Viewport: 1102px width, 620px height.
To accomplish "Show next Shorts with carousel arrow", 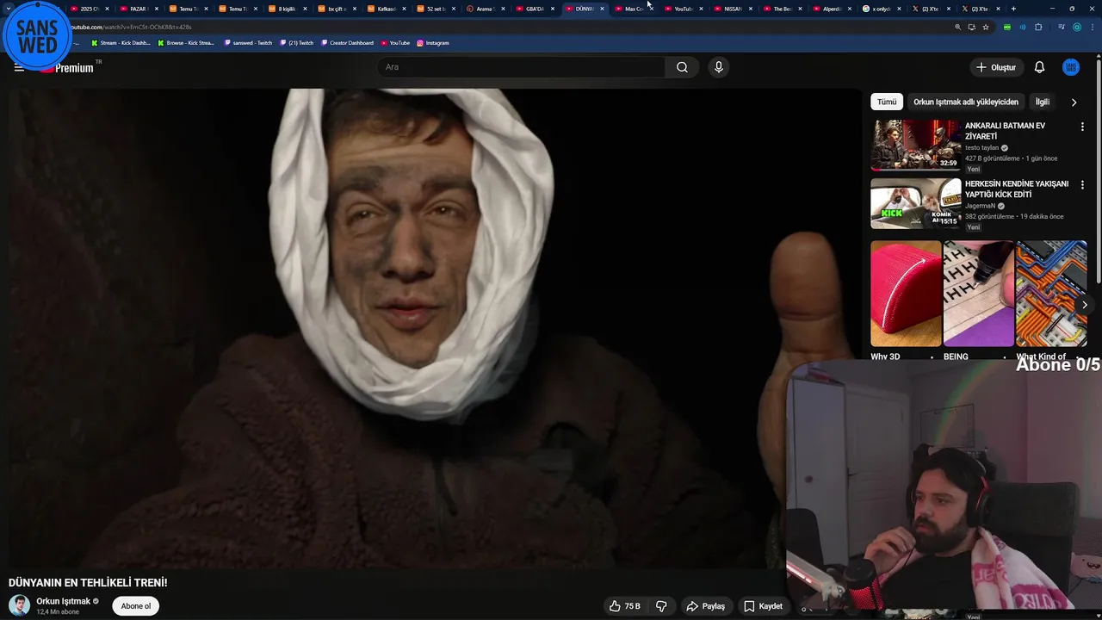I will click(1084, 305).
